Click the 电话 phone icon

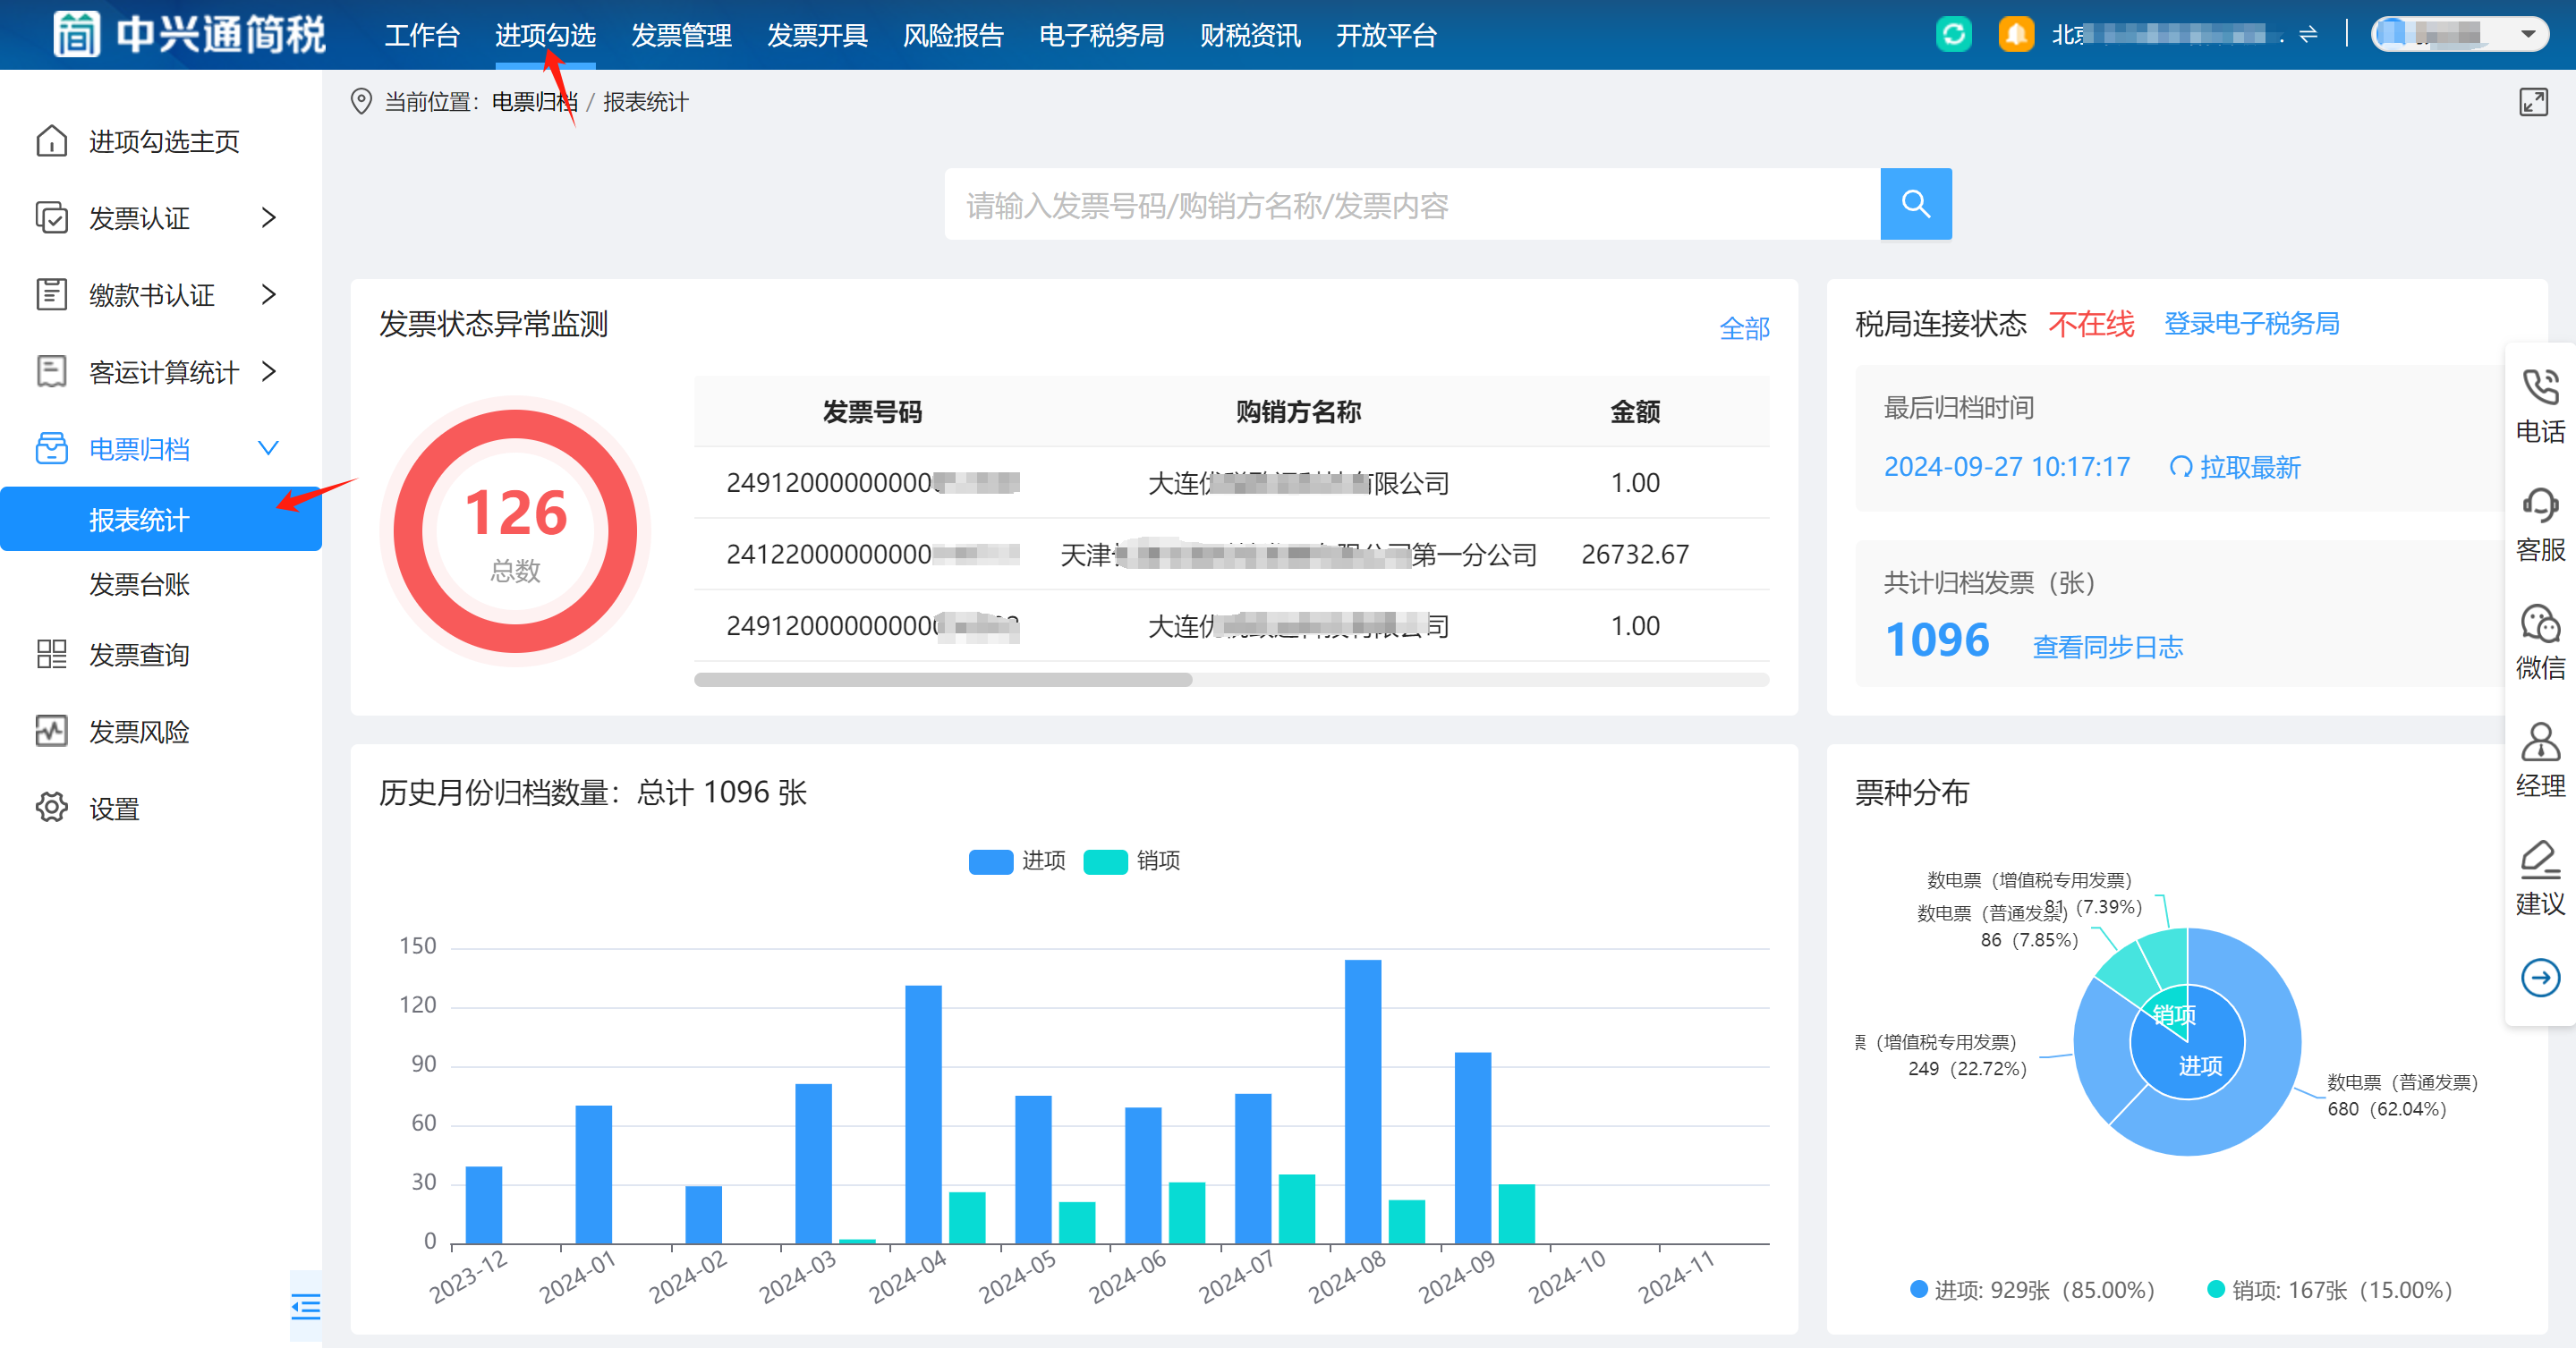tap(2540, 387)
